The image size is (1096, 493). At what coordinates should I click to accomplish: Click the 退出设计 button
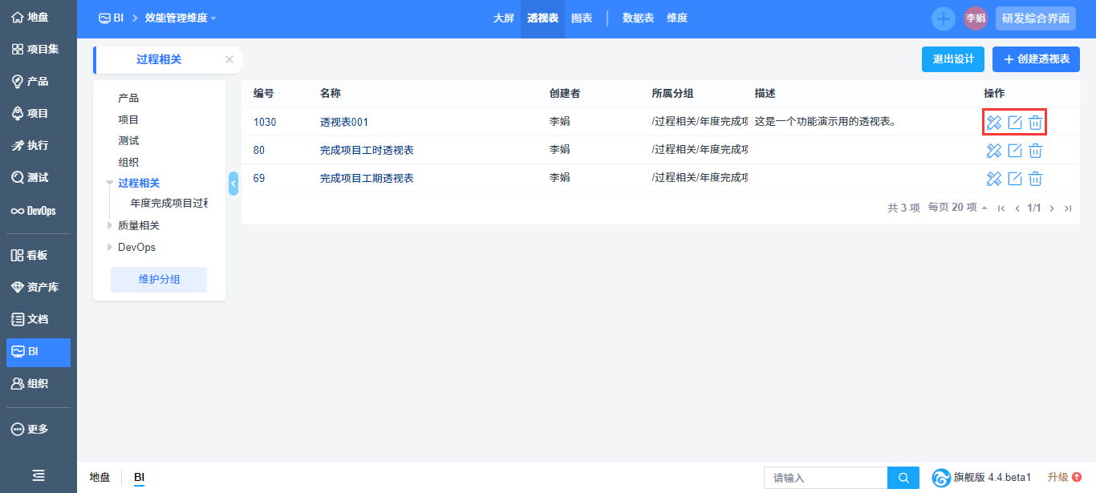point(952,59)
